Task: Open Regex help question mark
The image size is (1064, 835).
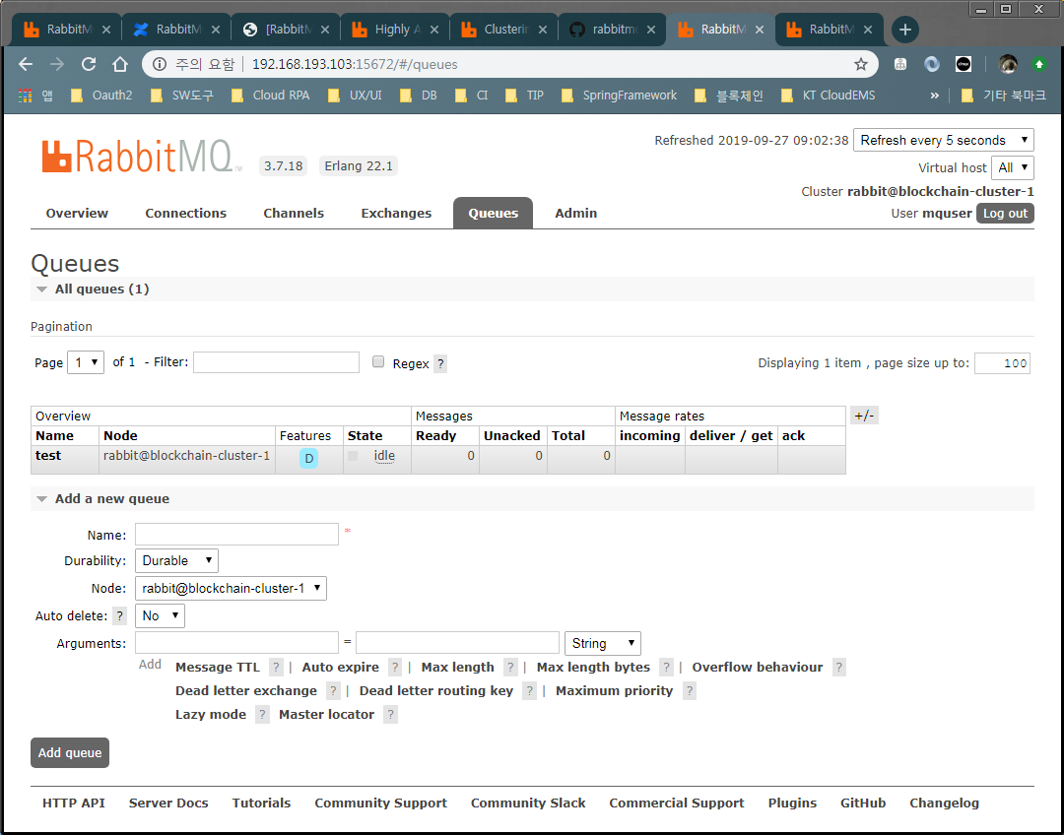Action: 440,363
